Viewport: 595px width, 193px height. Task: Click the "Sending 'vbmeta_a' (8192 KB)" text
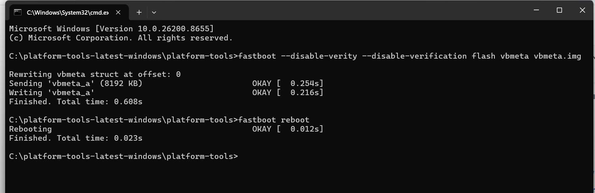pos(76,84)
